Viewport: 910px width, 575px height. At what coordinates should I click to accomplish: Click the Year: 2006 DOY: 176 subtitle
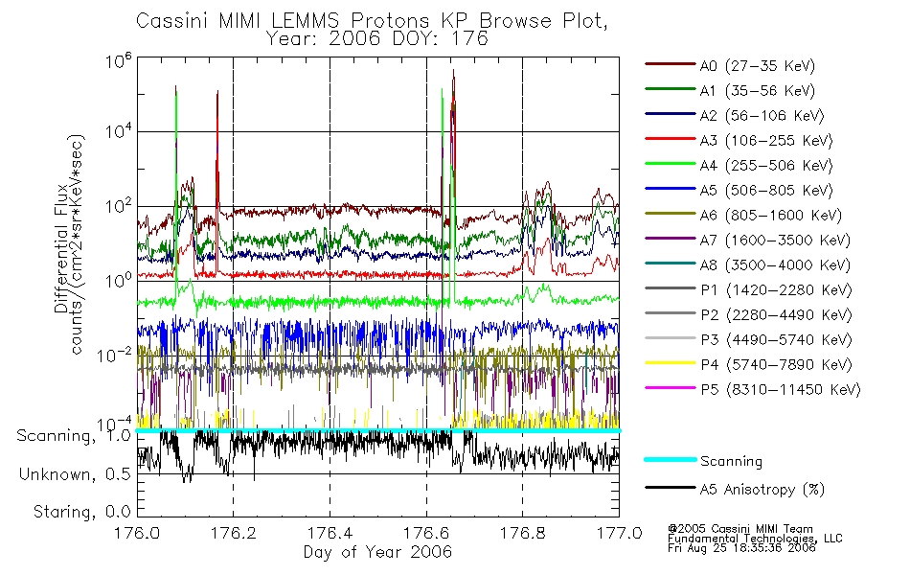coord(377,38)
